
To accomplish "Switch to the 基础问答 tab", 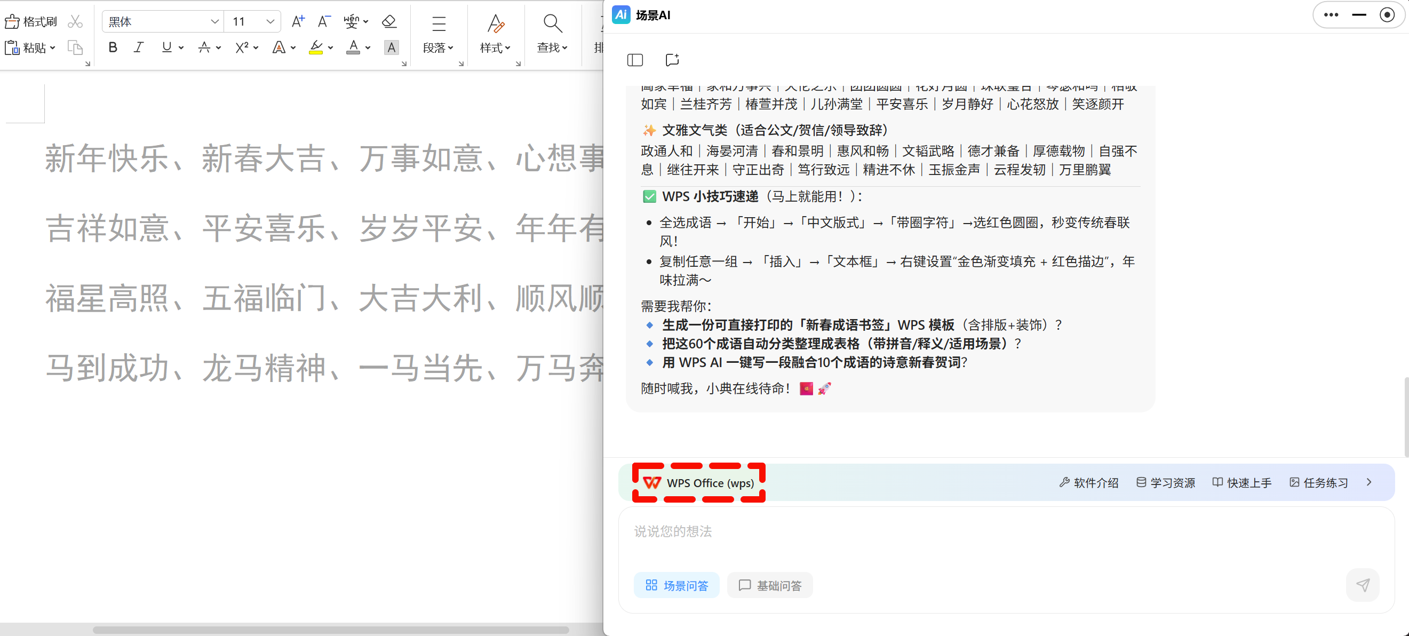I will coord(770,586).
